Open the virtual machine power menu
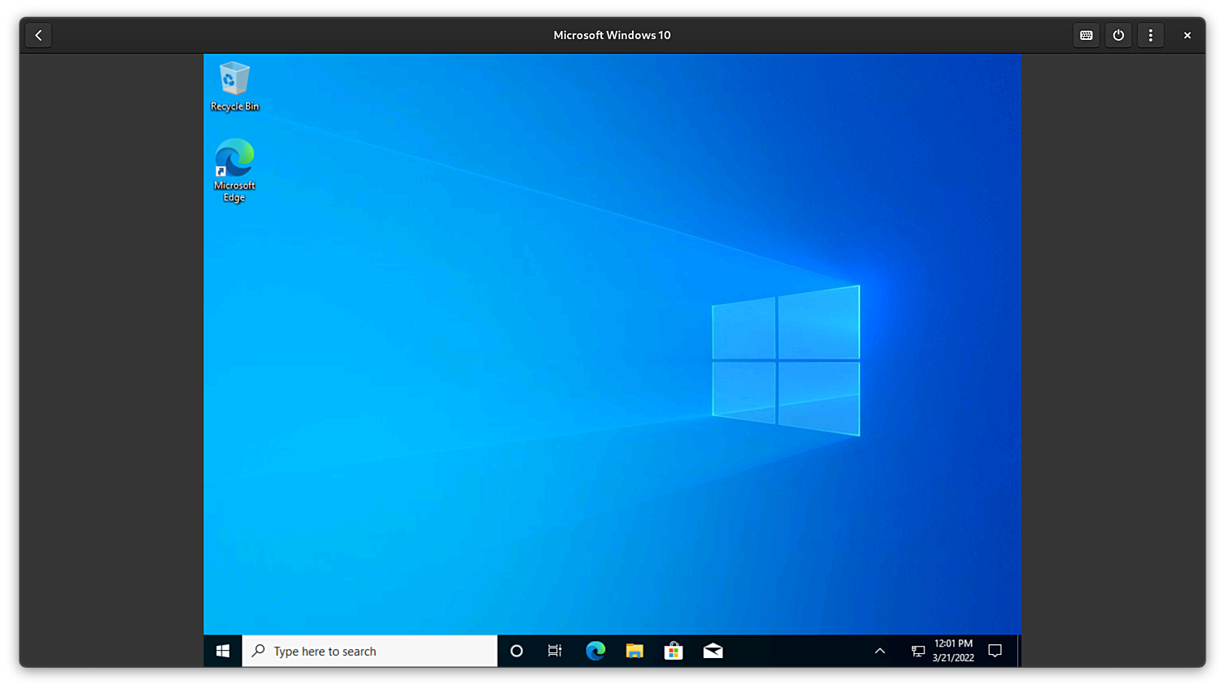 point(1118,35)
